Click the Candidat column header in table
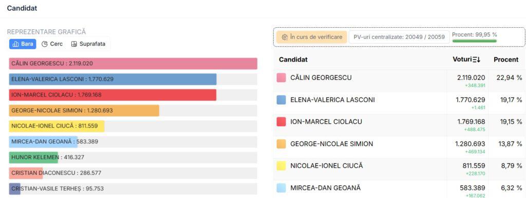The width and height of the screenshot is (526, 198). [x=293, y=60]
